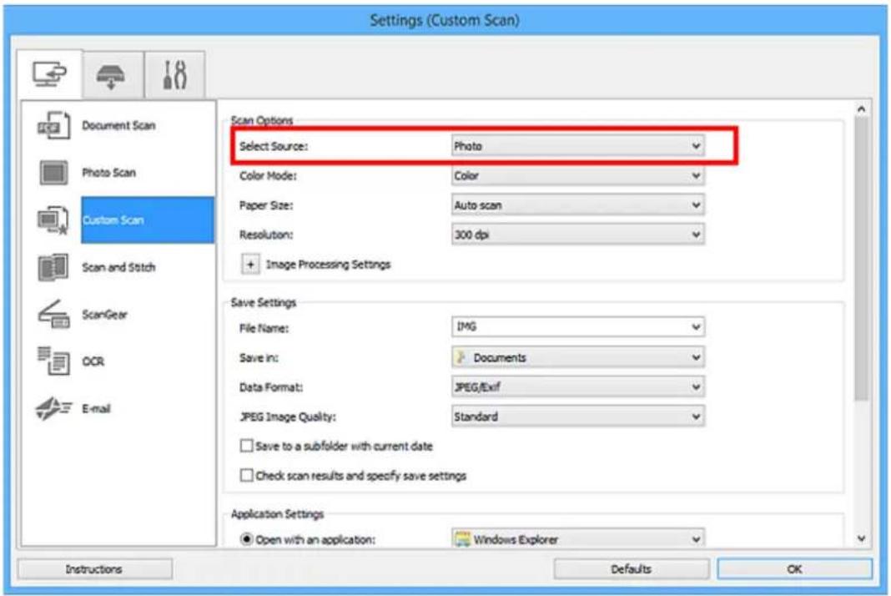Switch to the scan from operation panel tab
Screen dimensions: 891x596
click(112, 75)
